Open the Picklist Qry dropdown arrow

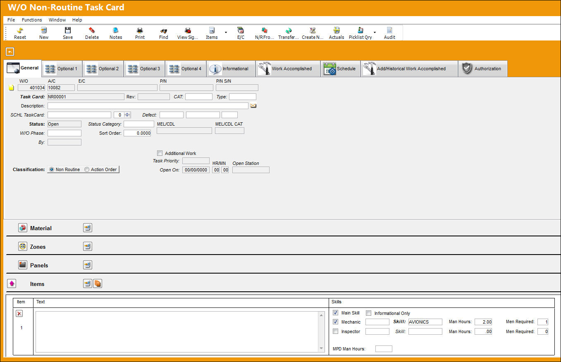pyautogui.click(x=375, y=32)
